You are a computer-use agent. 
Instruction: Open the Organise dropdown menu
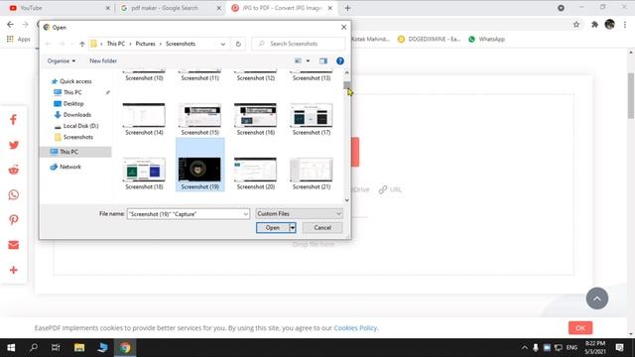click(x=62, y=60)
